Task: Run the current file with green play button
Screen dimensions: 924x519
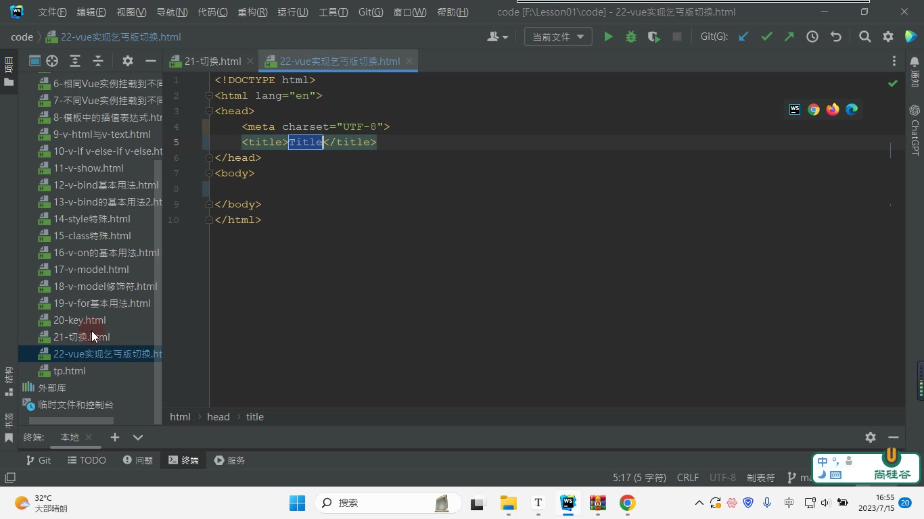Action: click(608, 37)
